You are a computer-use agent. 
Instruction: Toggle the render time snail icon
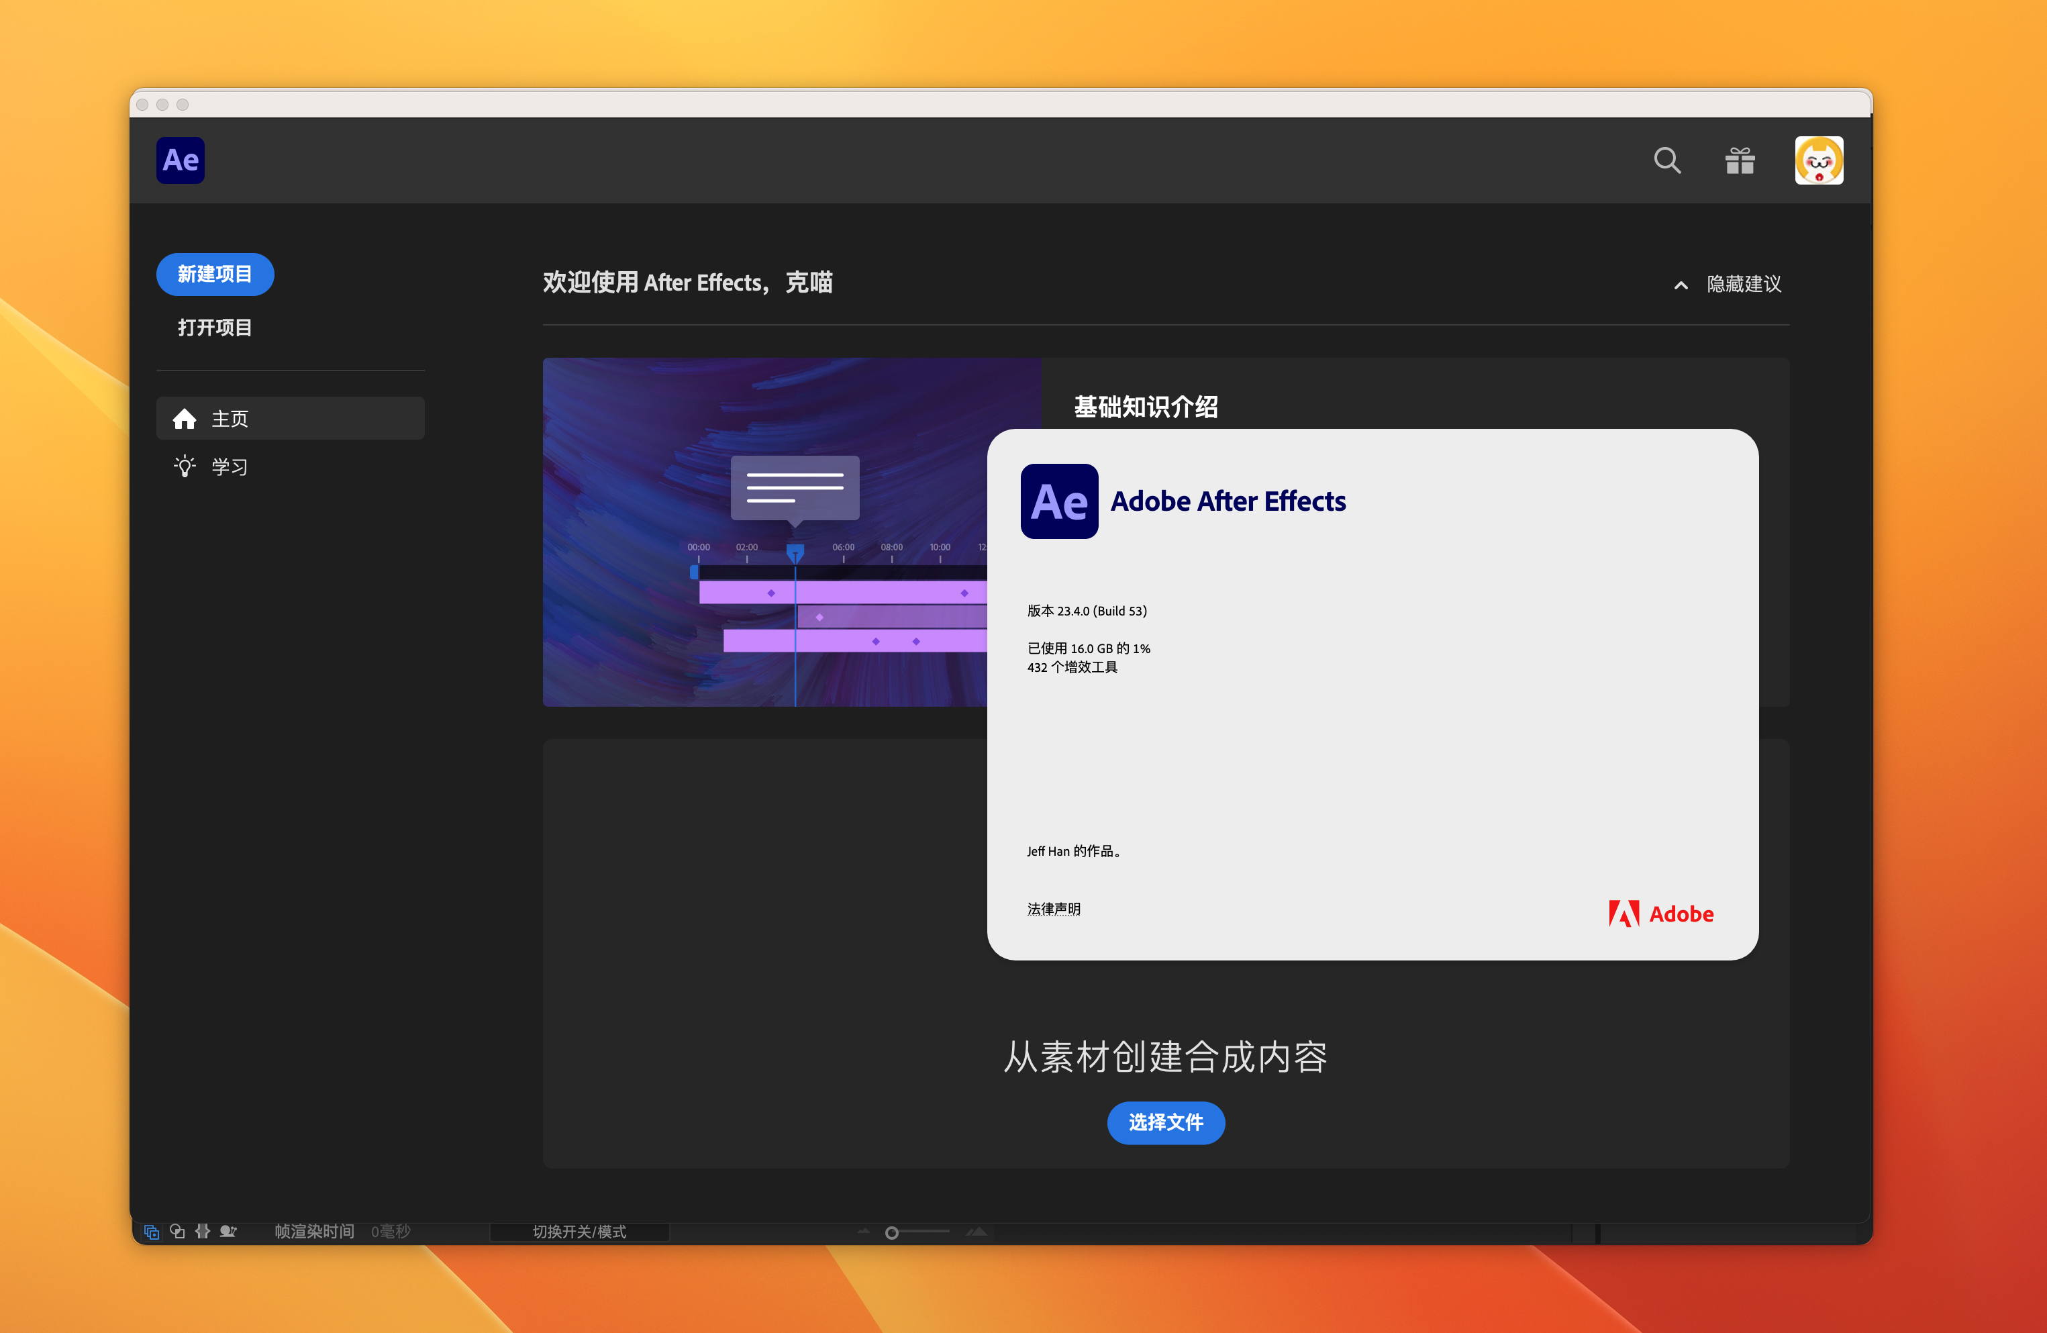(228, 1232)
